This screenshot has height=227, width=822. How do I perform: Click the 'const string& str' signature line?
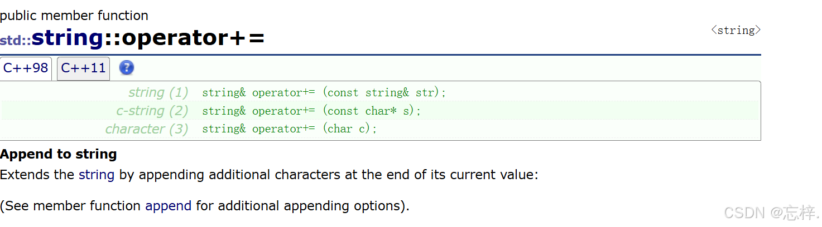(324, 93)
